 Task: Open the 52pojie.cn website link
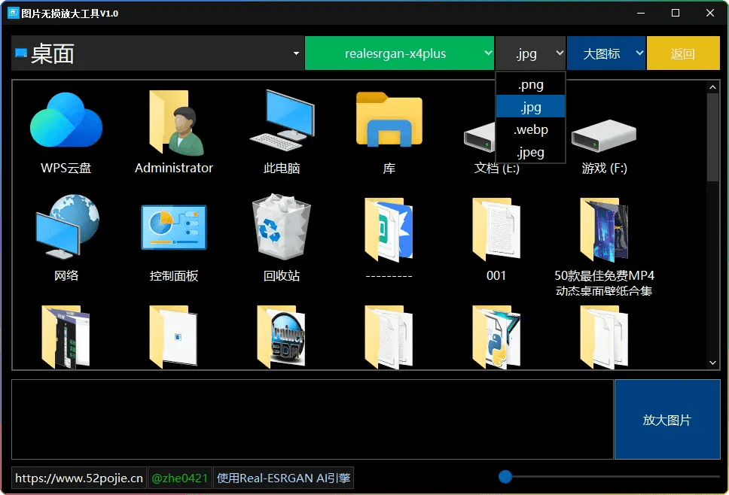click(x=78, y=476)
